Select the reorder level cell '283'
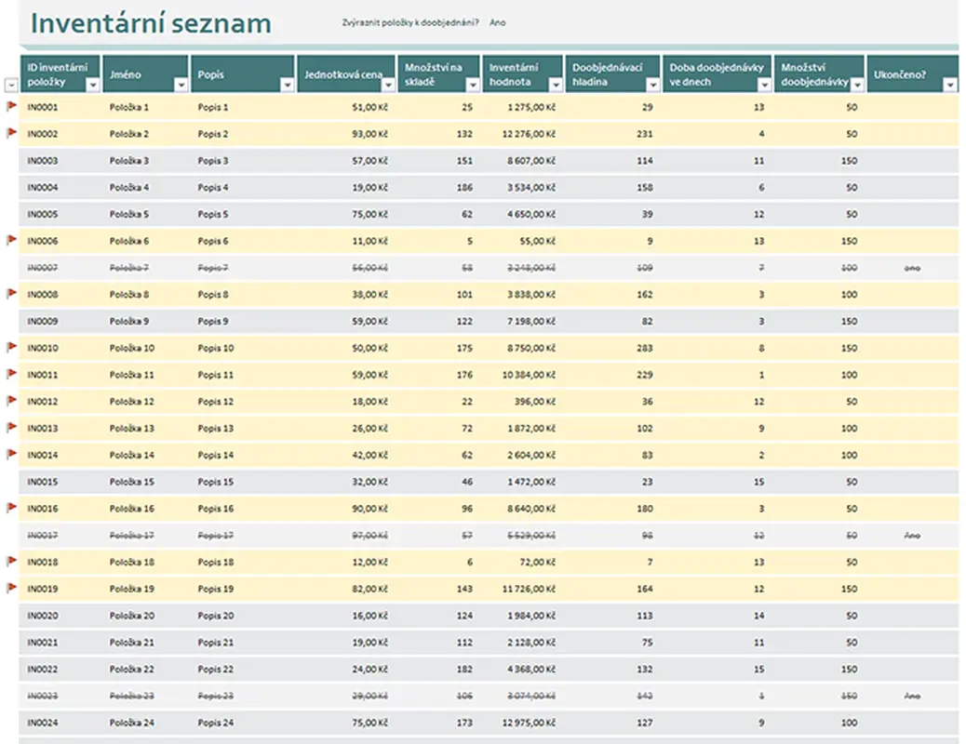The image size is (966, 744). [644, 348]
